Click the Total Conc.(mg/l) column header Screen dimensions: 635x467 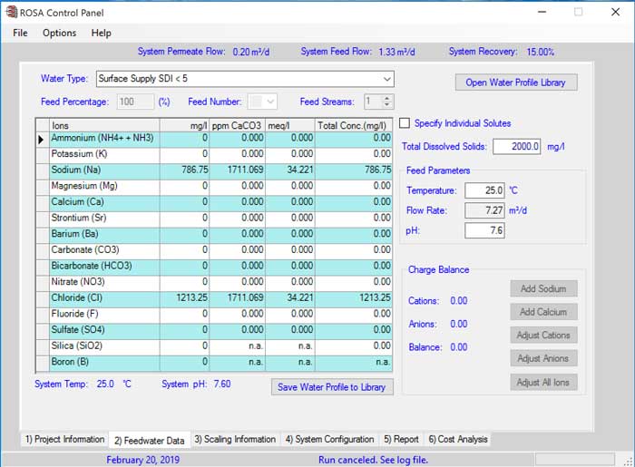click(354, 125)
